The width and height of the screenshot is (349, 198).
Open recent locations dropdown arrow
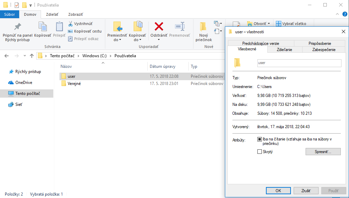(x=25, y=56)
